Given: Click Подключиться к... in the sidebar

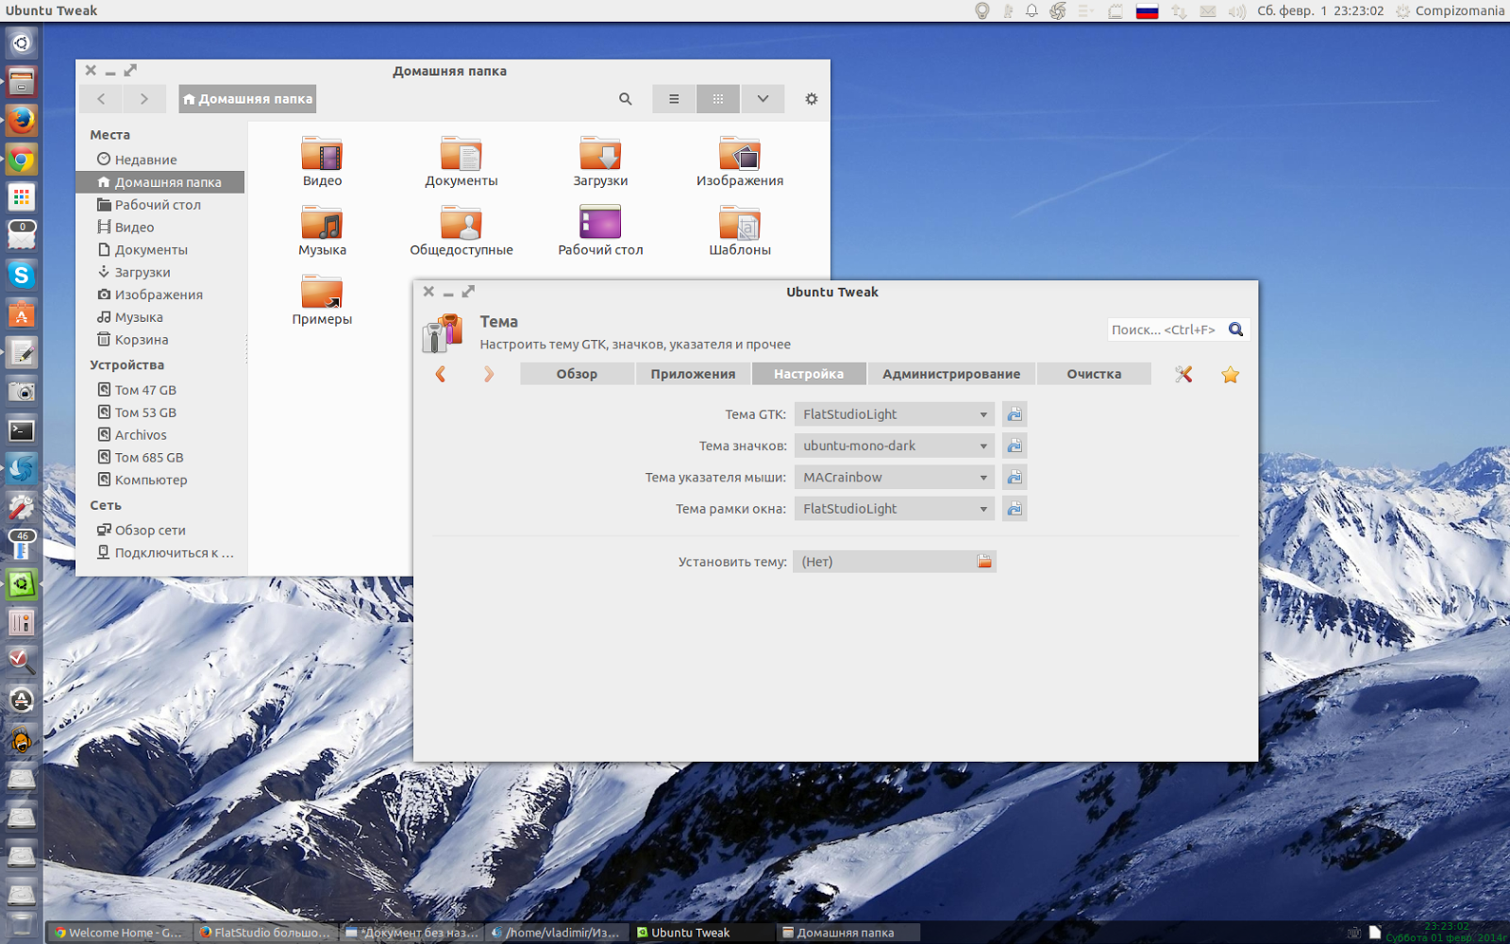Looking at the screenshot, I should coord(160,553).
